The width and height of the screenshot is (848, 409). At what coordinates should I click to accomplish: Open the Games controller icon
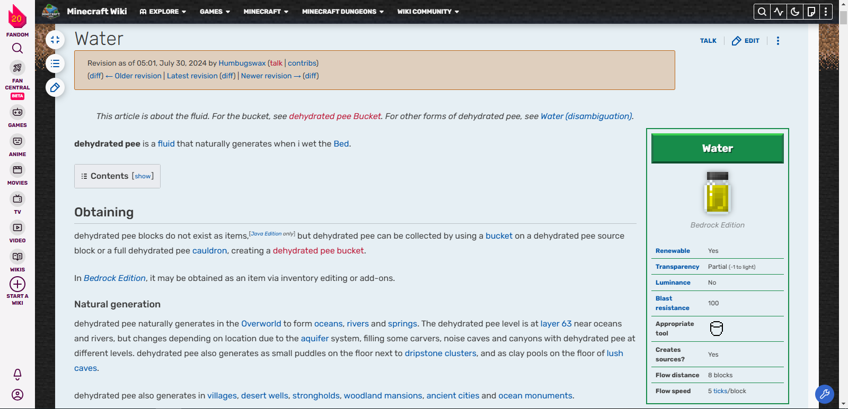(x=17, y=112)
